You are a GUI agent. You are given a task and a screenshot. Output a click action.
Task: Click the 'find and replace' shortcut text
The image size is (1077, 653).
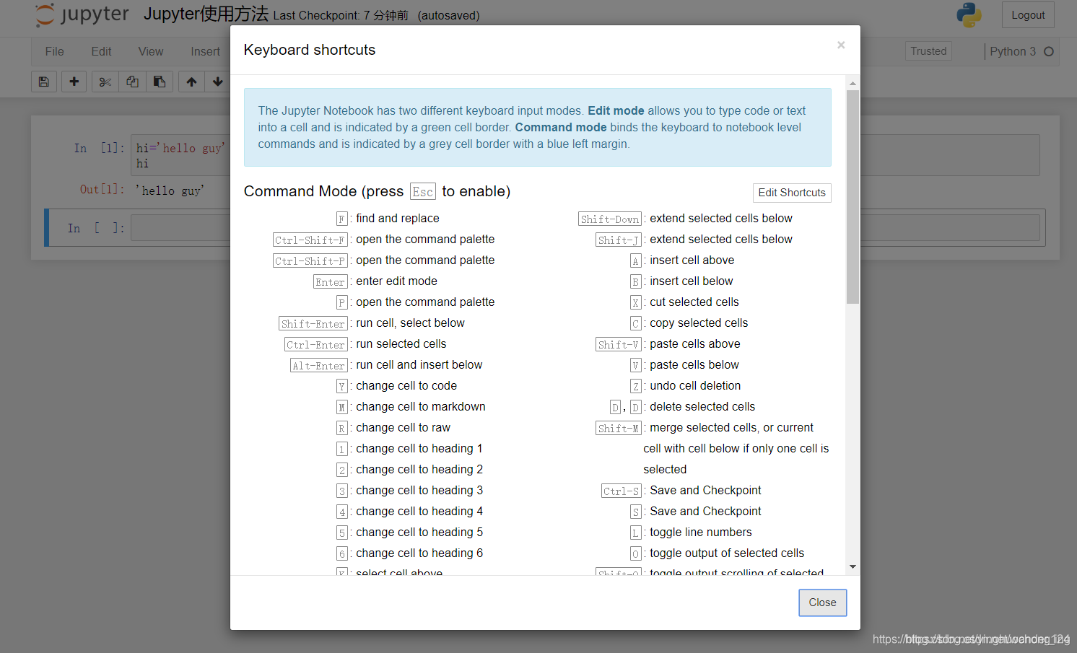click(x=397, y=219)
